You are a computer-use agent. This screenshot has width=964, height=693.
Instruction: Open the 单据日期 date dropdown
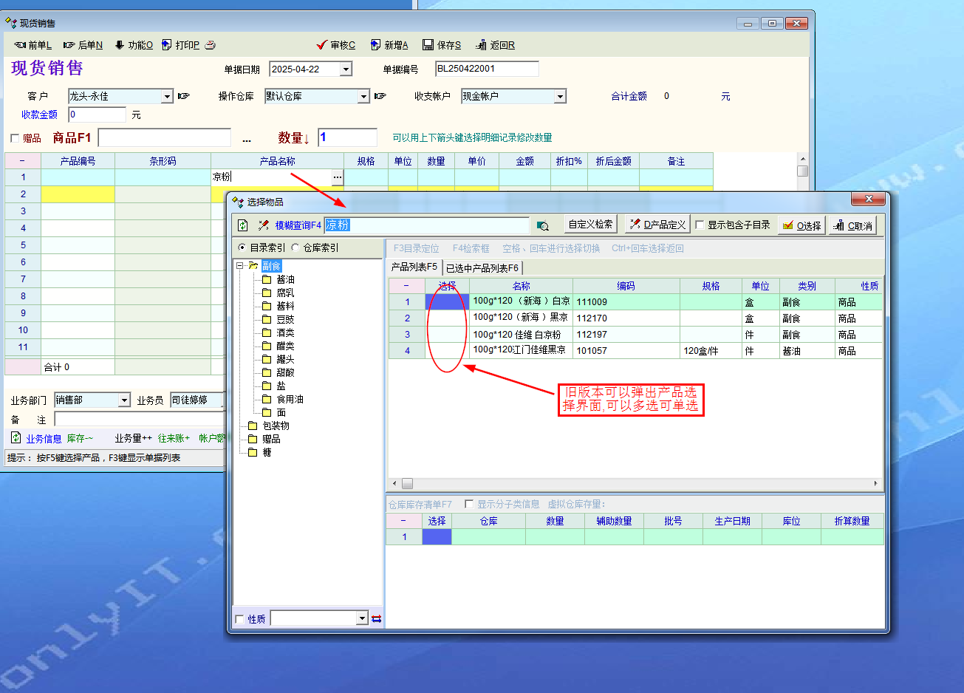click(x=346, y=69)
